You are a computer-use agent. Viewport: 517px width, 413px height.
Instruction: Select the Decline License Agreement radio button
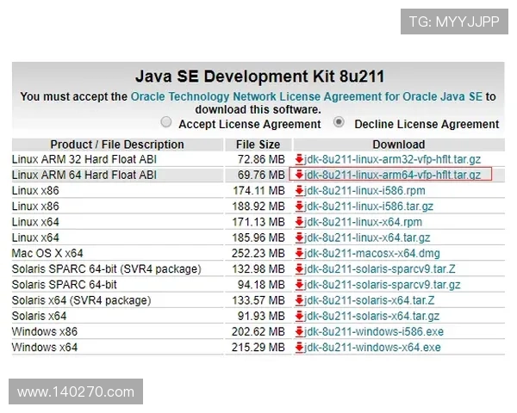339,123
